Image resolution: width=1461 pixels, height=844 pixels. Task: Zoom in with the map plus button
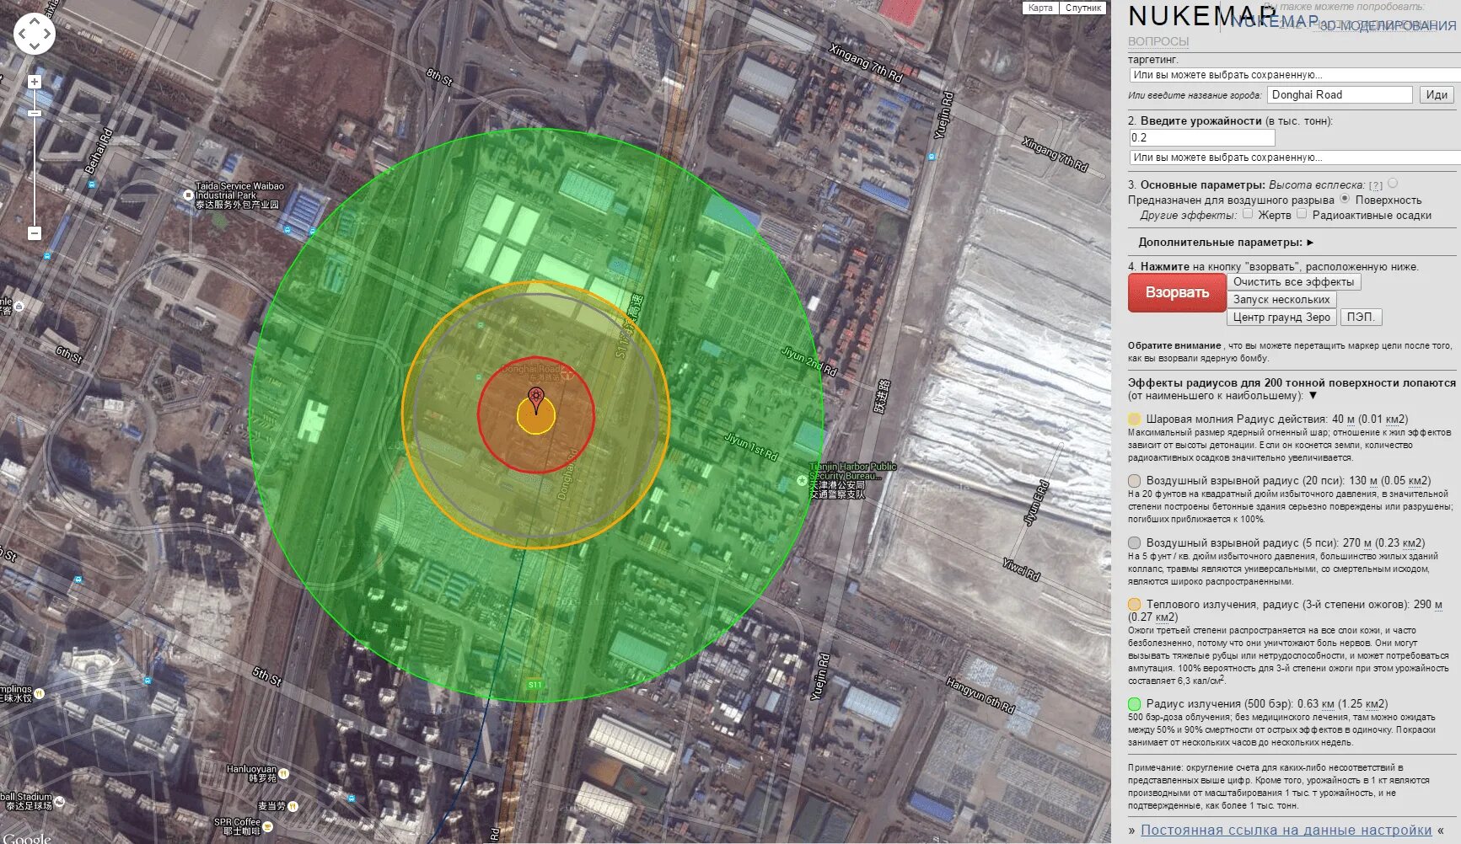coord(35,82)
